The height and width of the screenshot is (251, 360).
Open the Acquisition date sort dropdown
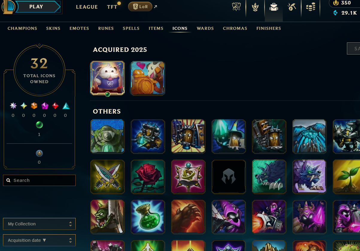click(39, 240)
